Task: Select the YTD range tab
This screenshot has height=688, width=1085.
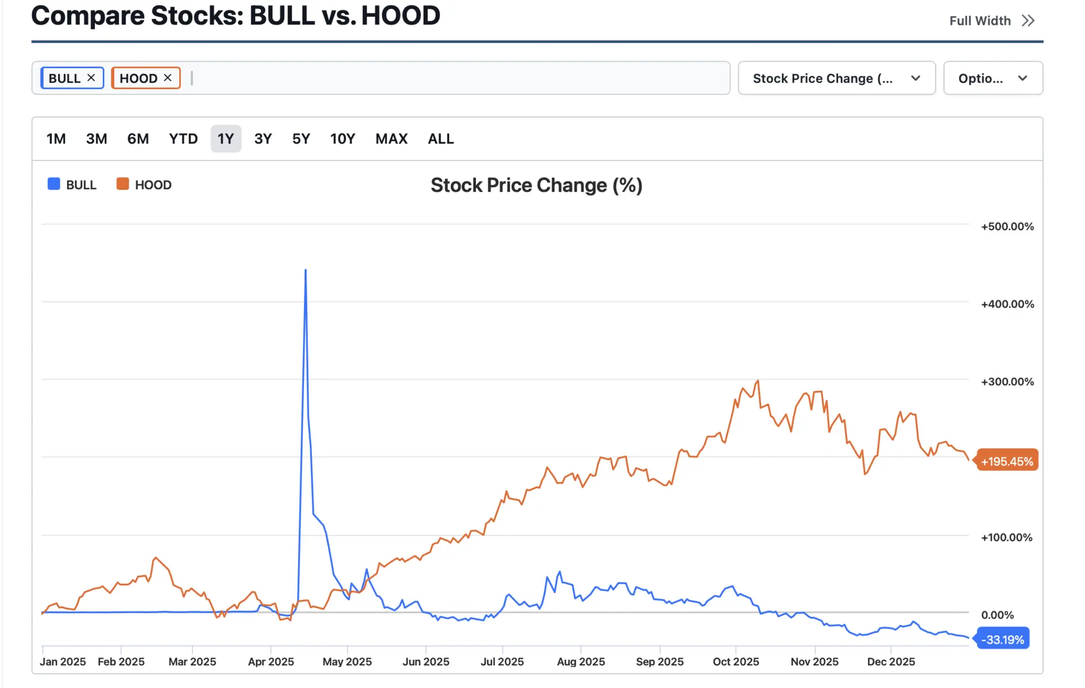Action: point(183,139)
